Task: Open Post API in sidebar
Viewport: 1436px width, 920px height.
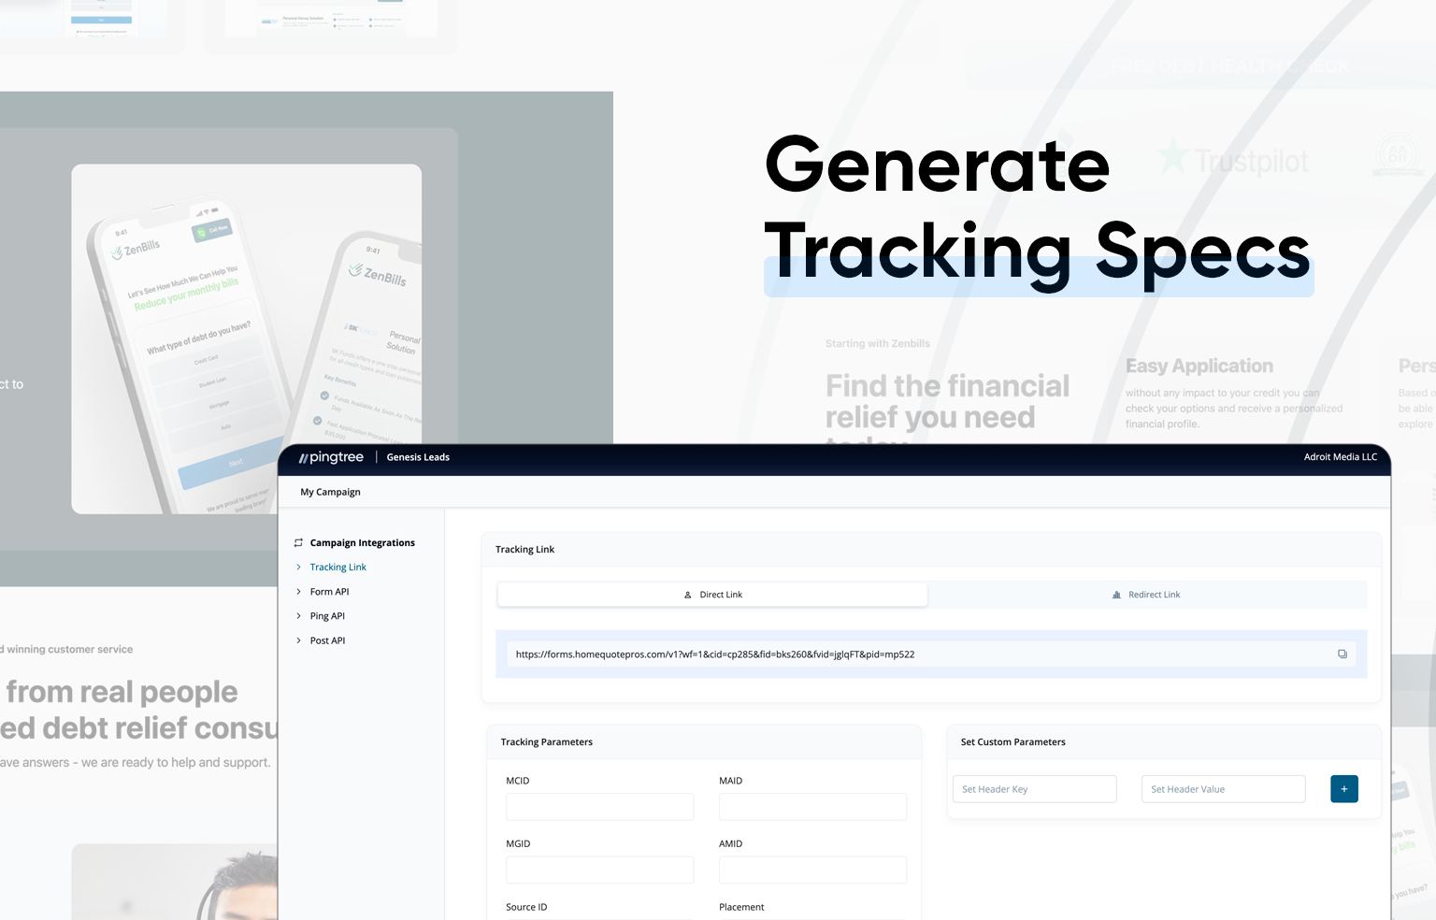Action: pos(328,640)
